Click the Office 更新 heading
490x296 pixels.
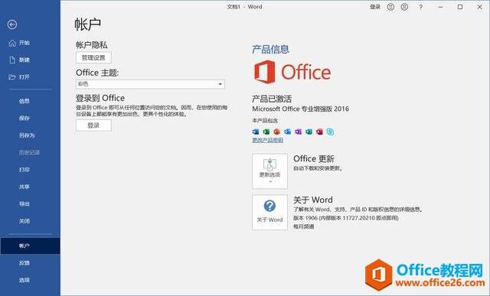tap(314, 158)
